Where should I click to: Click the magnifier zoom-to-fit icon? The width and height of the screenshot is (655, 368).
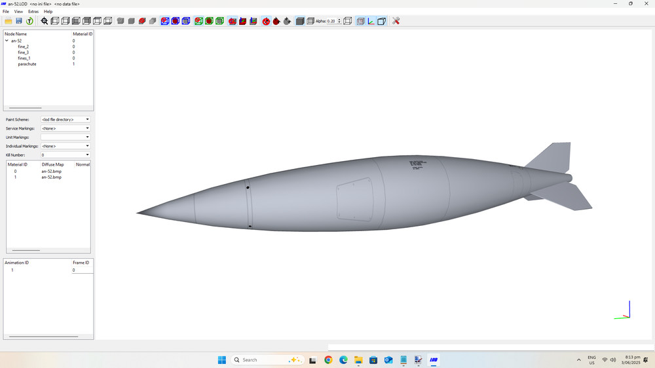point(45,21)
